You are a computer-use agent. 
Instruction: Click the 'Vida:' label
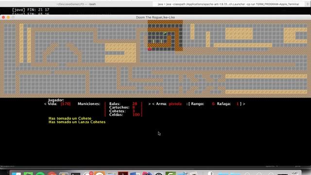[x=52, y=104]
